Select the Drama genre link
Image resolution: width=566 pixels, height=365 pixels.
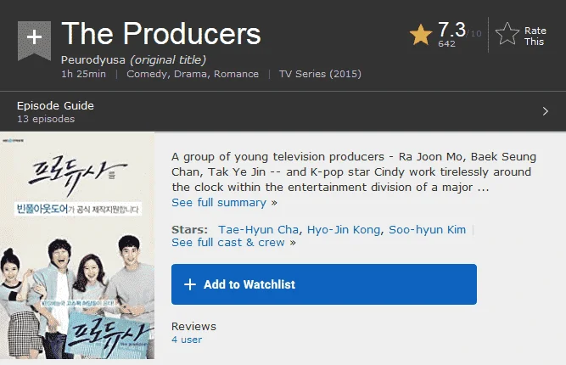pyautogui.click(x=191, y=74)
